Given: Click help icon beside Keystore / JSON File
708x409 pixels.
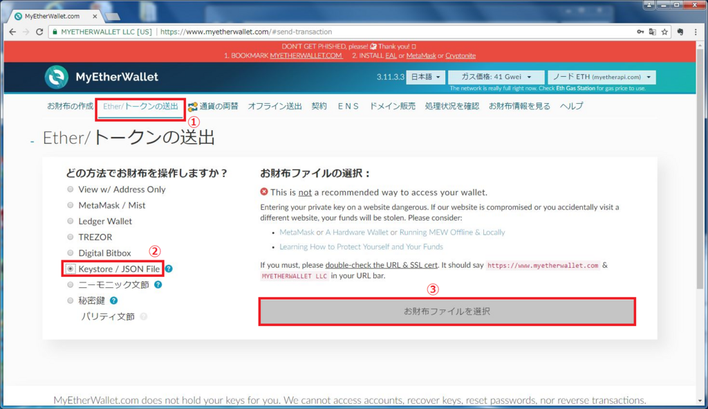Looking at the screenshot, I should pyautogui.click(x=169, y=269).
